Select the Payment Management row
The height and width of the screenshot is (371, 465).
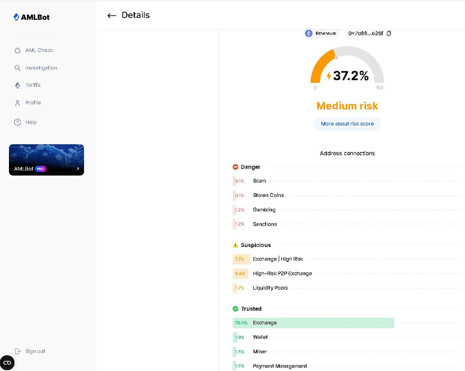pos(347,366)
